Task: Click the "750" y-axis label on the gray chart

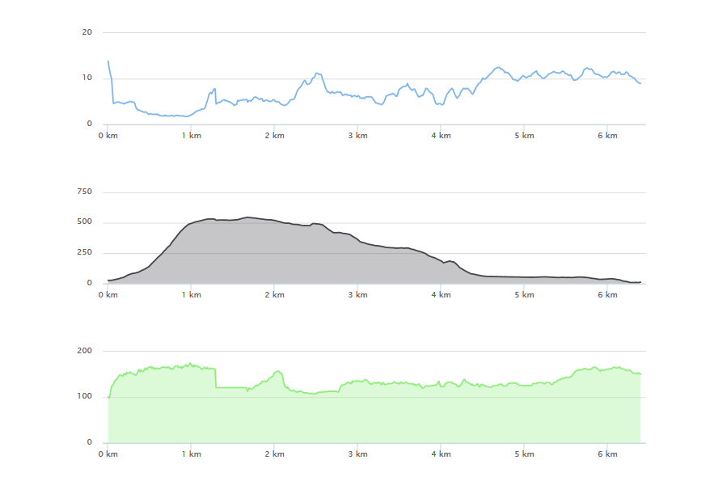Action: pos(85,192)
